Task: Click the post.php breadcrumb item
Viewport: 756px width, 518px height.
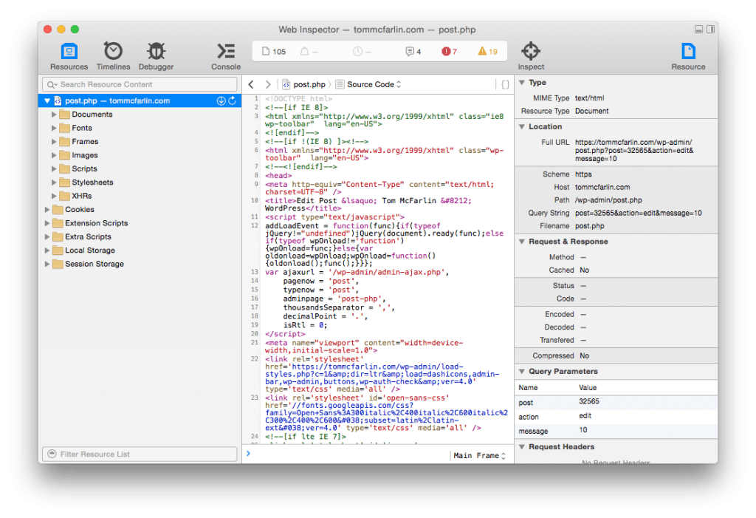Action: pos(304,84)
